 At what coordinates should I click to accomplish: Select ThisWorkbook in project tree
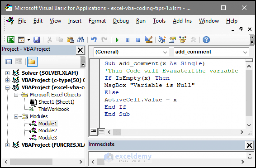54,109
